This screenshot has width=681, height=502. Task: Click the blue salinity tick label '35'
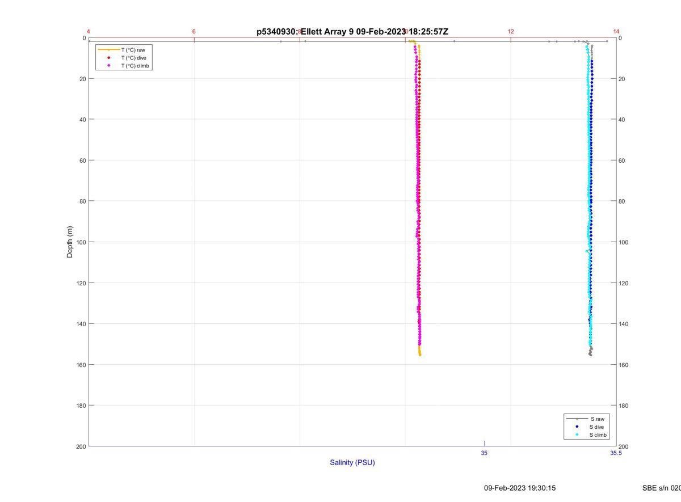coord(484,453)
